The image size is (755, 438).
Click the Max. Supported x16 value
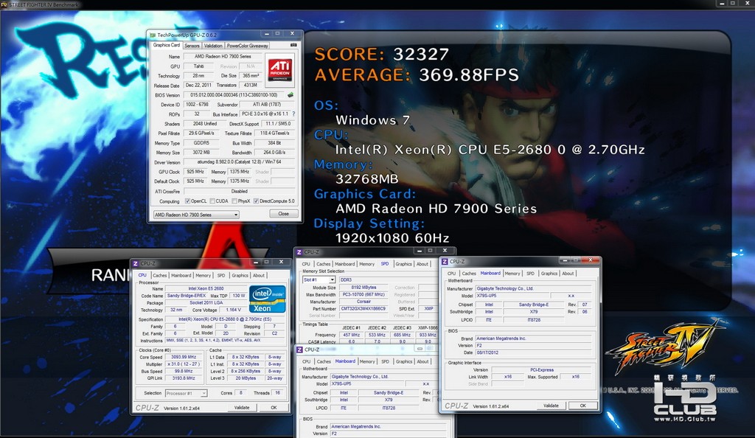point(575,377)
